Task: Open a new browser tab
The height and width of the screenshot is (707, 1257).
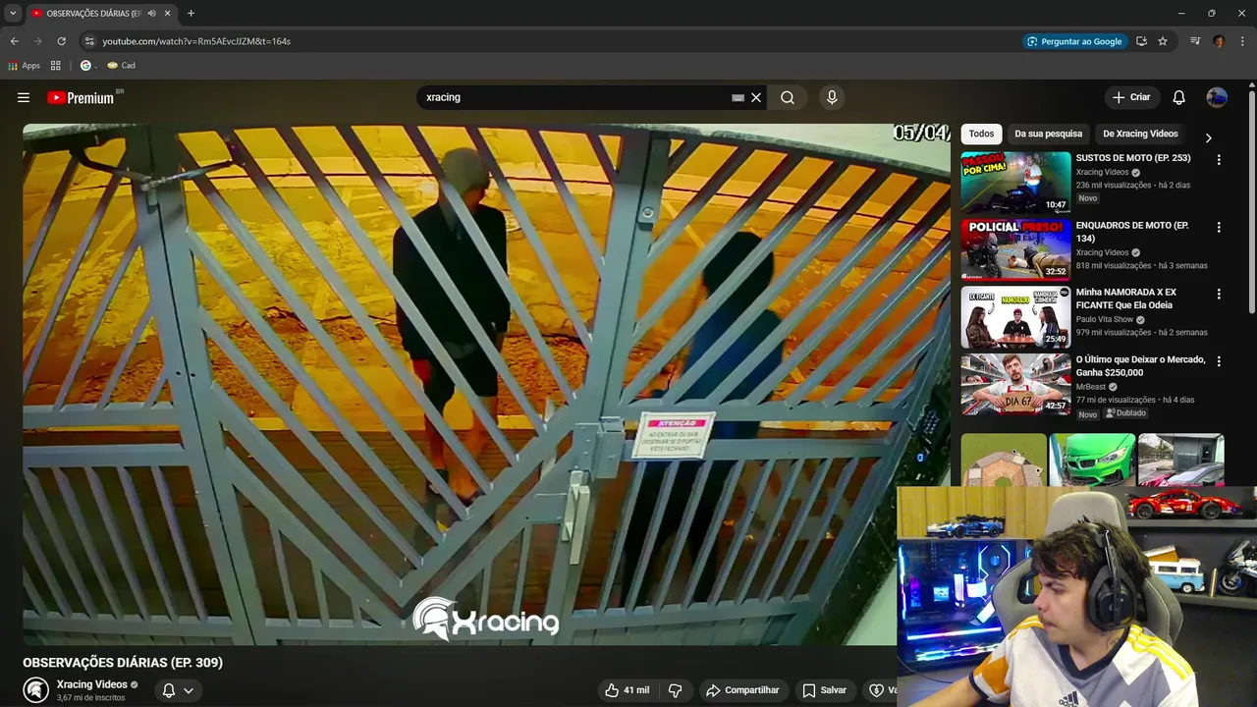Action: point(191,13)
